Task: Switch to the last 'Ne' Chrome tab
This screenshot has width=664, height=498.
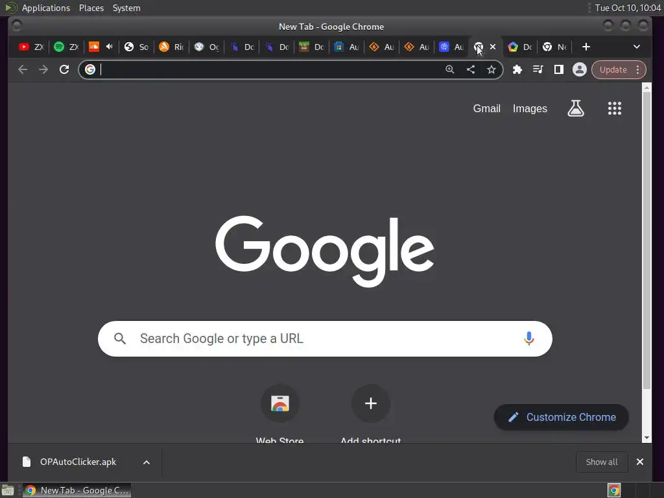Action: pyautogui.click(x=555, y=47)
